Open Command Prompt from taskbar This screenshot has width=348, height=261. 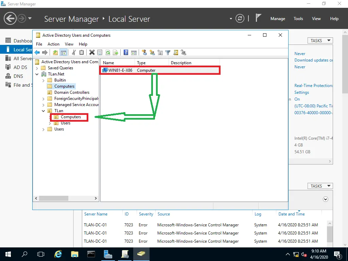point(91,254)
